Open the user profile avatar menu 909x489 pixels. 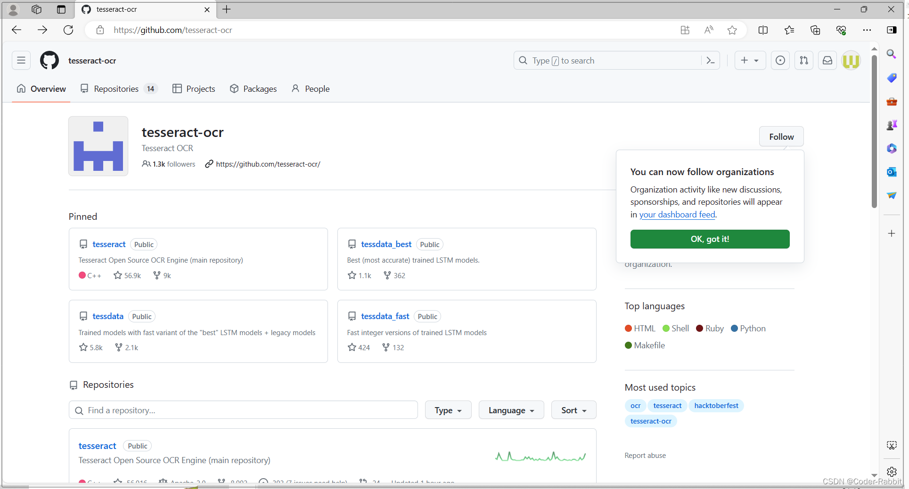[x=851, y=60]
